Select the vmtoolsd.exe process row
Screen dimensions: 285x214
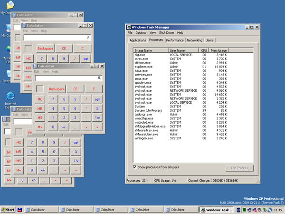click(181, 122)
